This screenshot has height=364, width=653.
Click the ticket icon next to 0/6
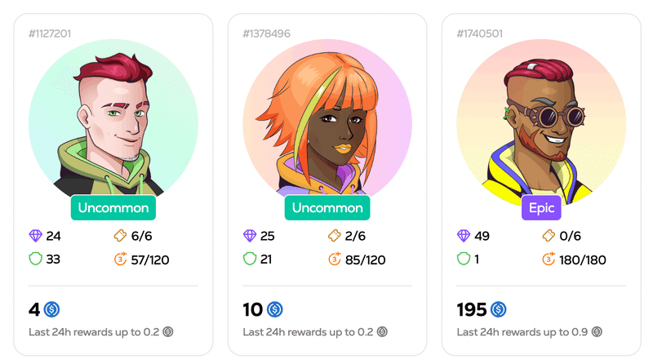(x=549, y=236)
